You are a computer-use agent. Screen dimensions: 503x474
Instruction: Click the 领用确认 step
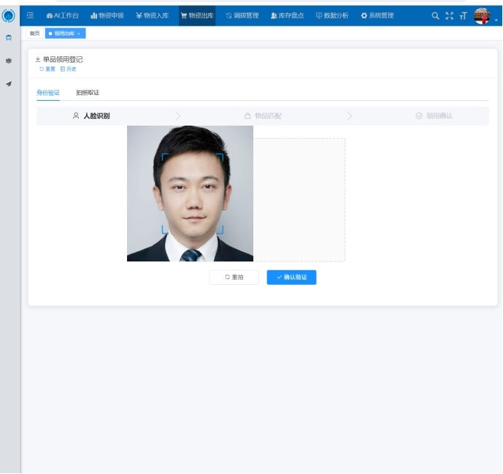pyautogui.click(x=434, y=116)
